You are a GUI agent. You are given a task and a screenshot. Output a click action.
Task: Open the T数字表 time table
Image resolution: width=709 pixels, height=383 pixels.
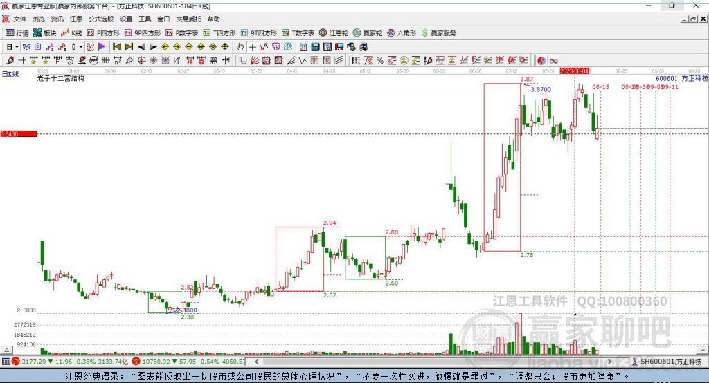pyautogui.click(x=298, y=33)
